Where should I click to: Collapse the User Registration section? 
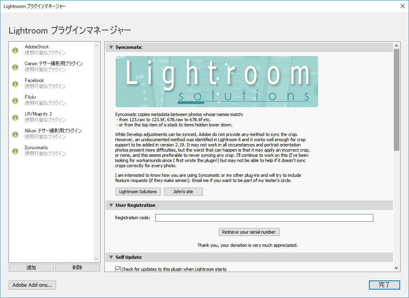pyautogui.click(x=111, y=205)
